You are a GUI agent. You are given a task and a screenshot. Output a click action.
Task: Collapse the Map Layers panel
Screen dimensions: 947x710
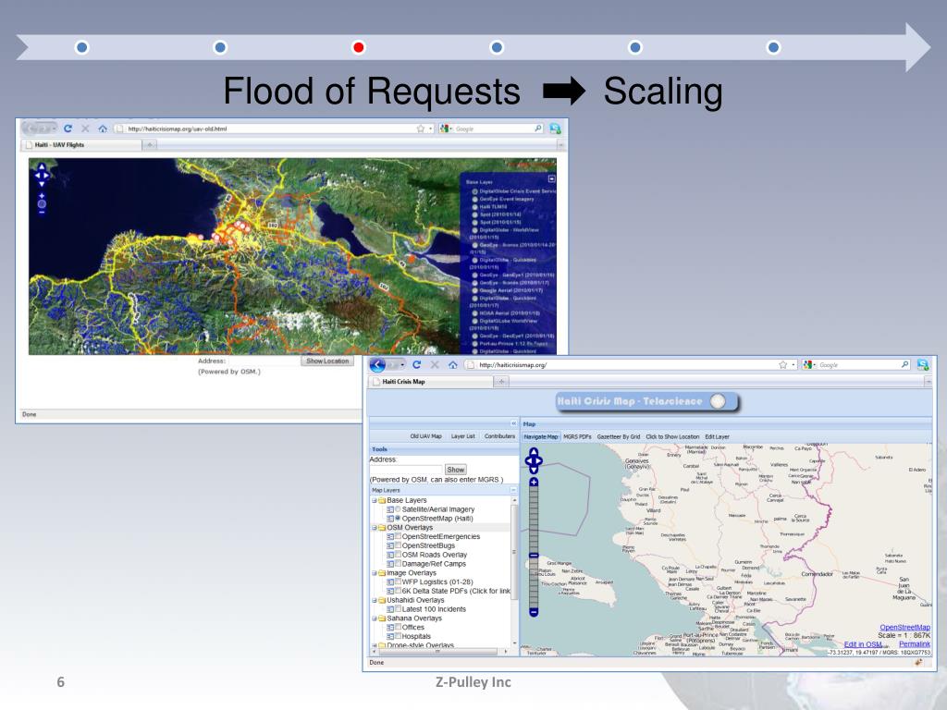click(x=513, y=490)
